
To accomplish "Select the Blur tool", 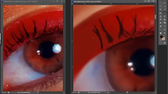I will 160,23.
